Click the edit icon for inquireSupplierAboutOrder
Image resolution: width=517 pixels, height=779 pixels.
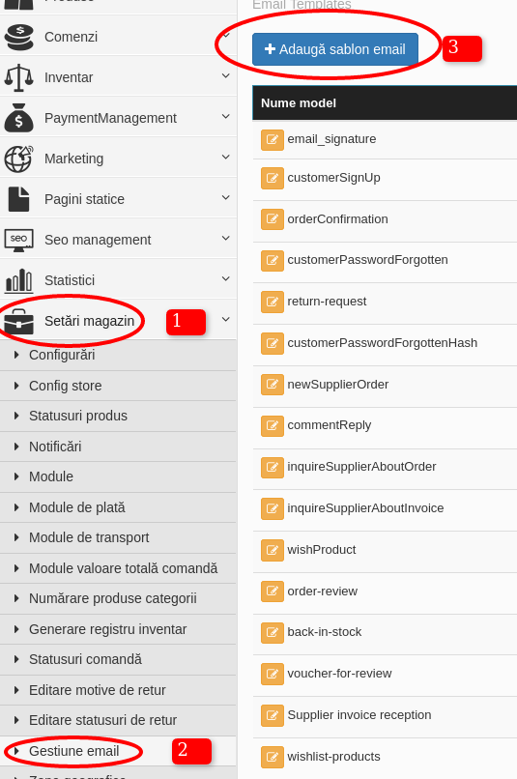pos(273,467)
